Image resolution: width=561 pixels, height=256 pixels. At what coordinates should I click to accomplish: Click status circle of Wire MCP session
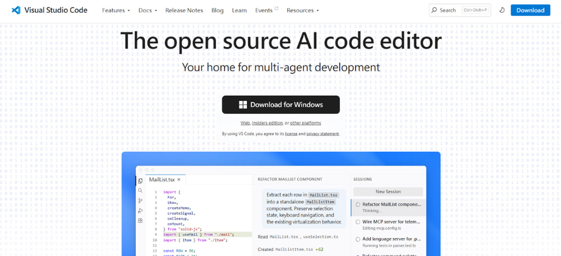pos(358,222)
